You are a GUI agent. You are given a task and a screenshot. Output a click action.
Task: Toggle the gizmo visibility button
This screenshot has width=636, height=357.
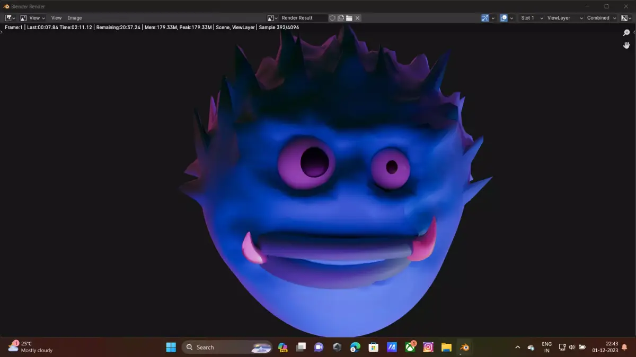[485, 18]
